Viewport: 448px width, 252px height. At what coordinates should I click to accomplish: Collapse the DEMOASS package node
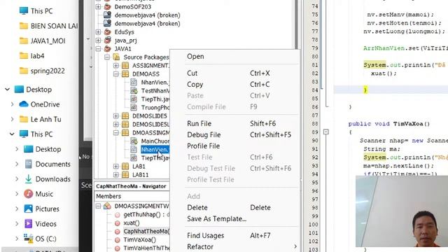click(x=116, y=74)
